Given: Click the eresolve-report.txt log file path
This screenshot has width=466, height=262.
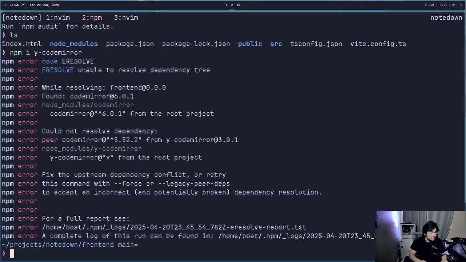Looking at the screenshot, I should pos(174,227).
